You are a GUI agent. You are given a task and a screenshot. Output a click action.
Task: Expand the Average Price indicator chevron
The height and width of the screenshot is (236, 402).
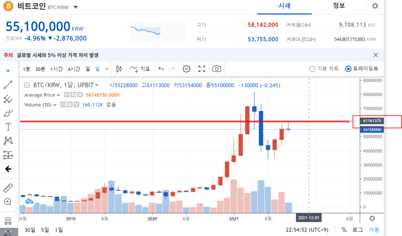[x=58, y=95]
